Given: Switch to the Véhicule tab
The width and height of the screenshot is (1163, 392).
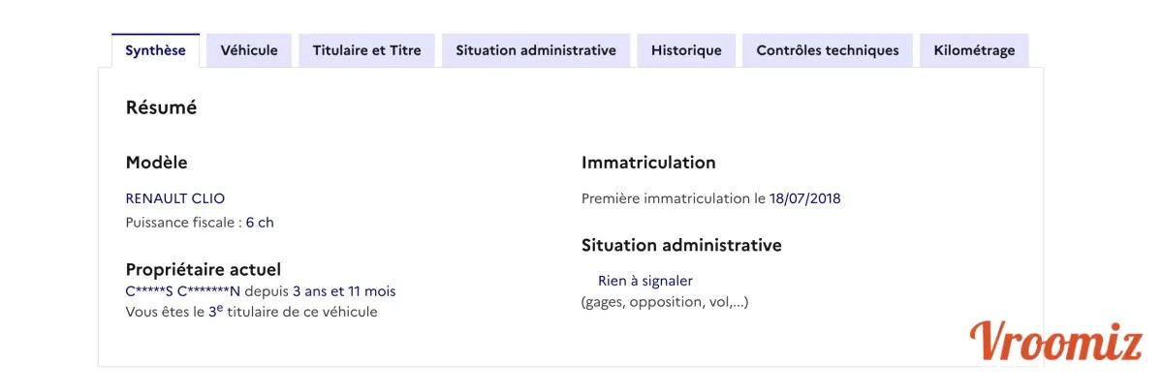Looking at the screenshot, I should point(249,50).
